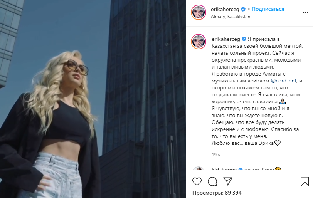Click the kid_tyoma commenter avatar
313x198 pixels.
pyautogui.click(x=199, y=169)
